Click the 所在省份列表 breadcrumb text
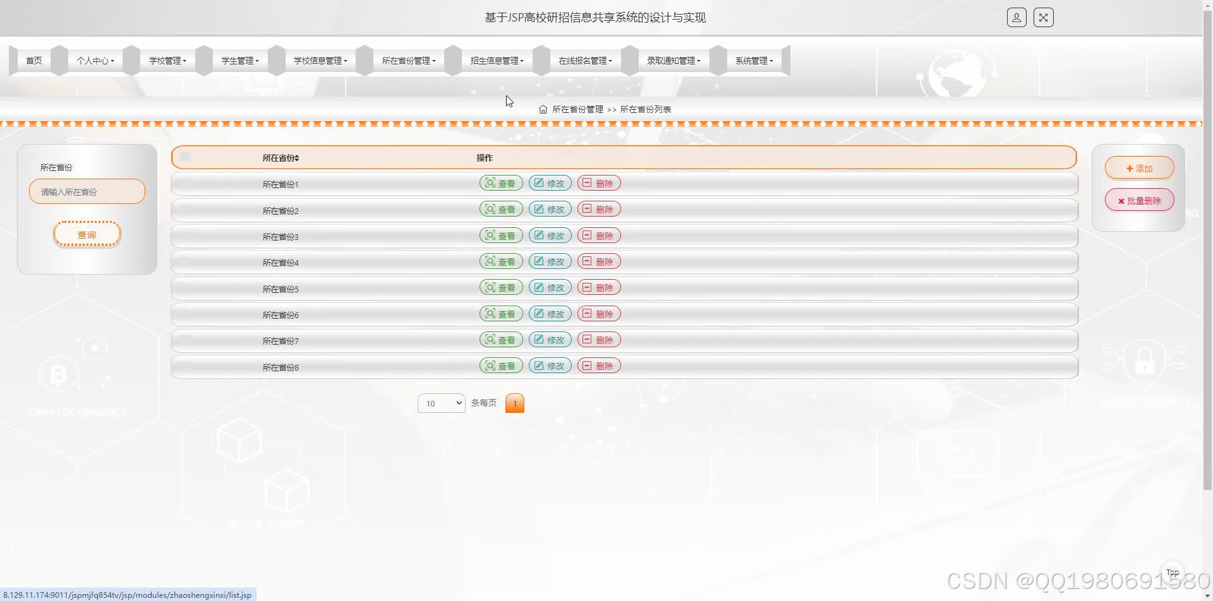This screenshot has height=601, width=1213. 645,109
